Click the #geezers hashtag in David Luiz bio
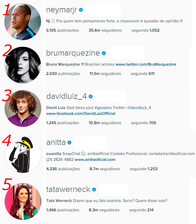This screenshot has height=224, width=196. (x=103, y=108)
